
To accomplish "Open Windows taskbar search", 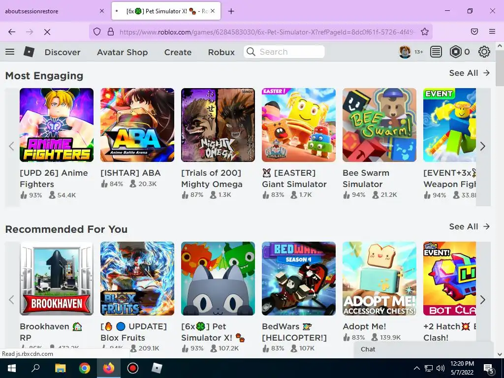I will [x=35, y=368].
